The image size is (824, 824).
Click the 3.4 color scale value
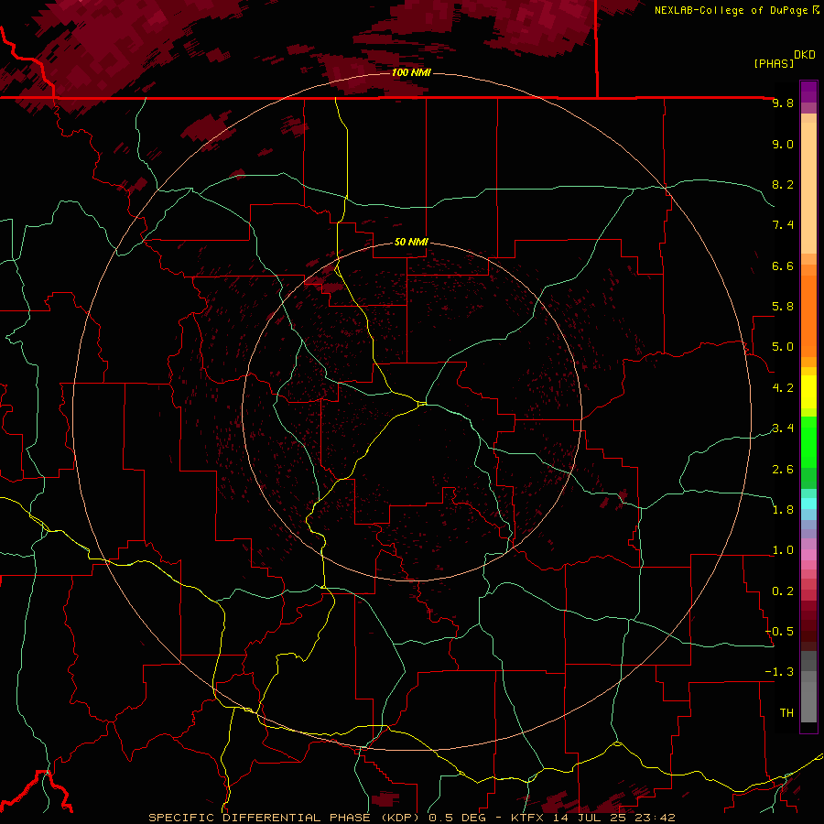(783, 428)
